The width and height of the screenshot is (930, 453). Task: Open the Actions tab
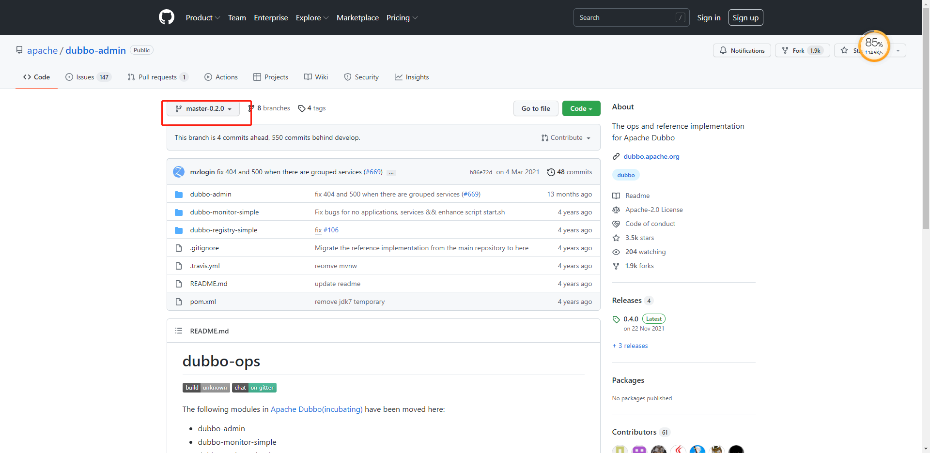point(221,77)
